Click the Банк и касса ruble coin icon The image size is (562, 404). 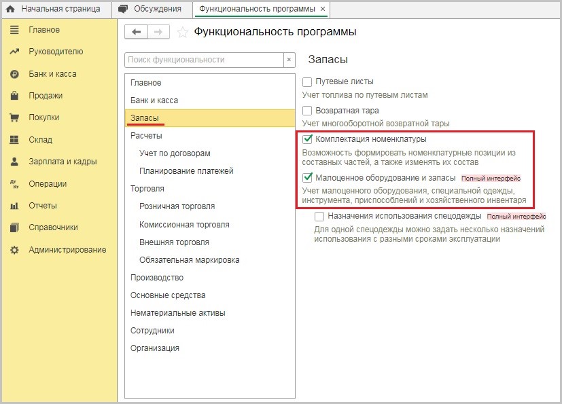click(14, 74)
